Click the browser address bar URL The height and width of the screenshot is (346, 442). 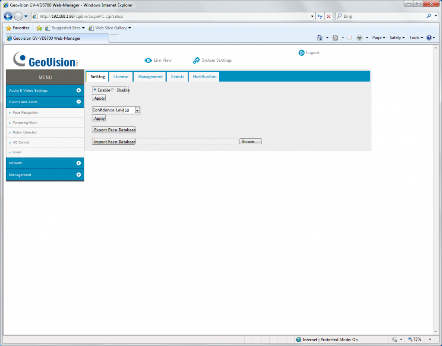tap(81, 16)
